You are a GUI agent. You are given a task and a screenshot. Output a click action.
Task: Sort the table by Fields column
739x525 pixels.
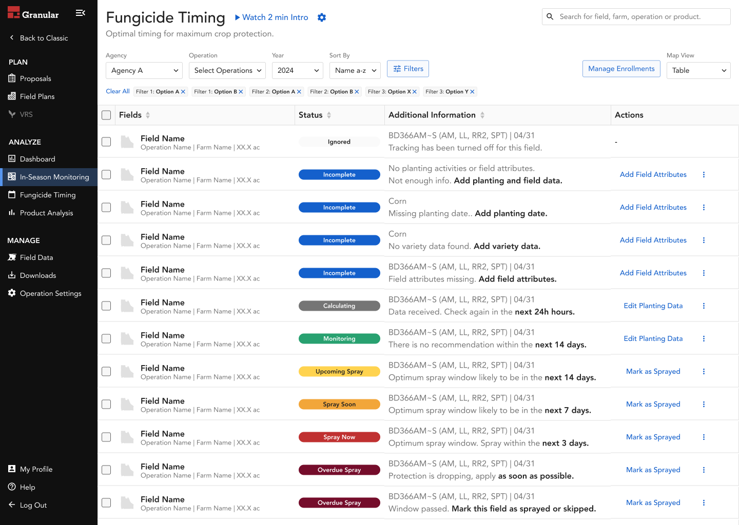pos(148,115)
